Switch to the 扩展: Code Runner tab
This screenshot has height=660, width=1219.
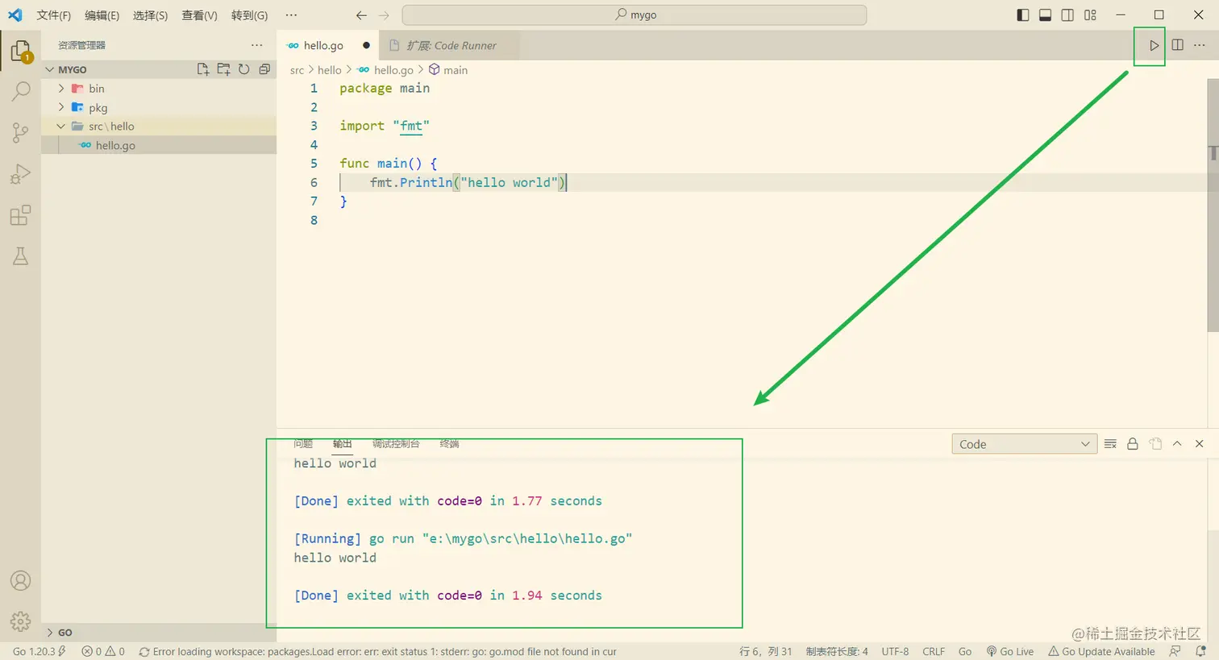click(x=450, y=45)
